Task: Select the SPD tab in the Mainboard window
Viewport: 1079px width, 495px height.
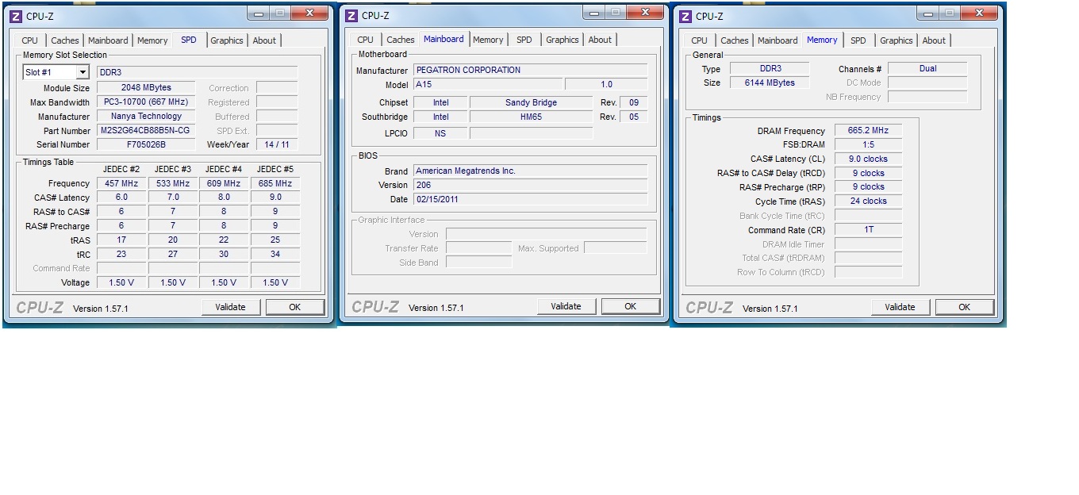Action: [524, 40]
